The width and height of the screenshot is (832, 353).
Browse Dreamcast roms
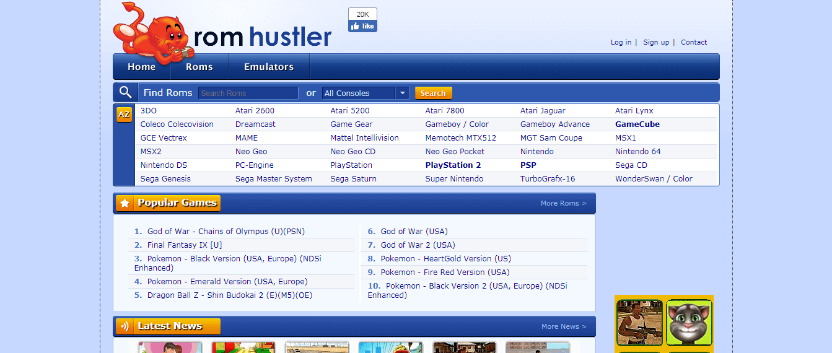coord(255,124)
